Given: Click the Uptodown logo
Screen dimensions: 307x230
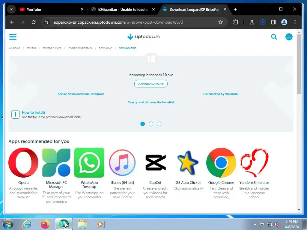Looking at the screenshot, I should [x=144, y=37].
